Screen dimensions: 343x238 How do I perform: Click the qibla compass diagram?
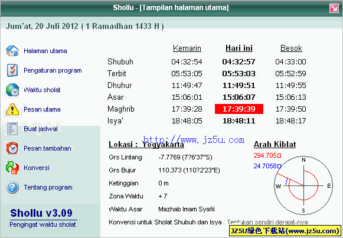coord(303,185)
